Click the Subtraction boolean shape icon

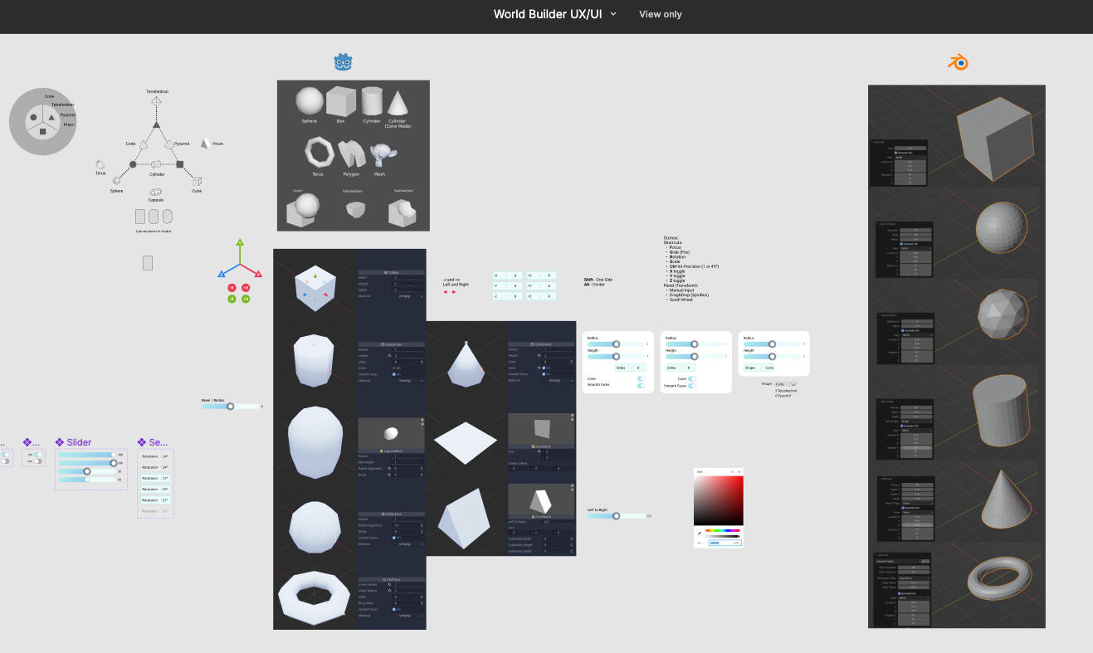tap(402, 211)
